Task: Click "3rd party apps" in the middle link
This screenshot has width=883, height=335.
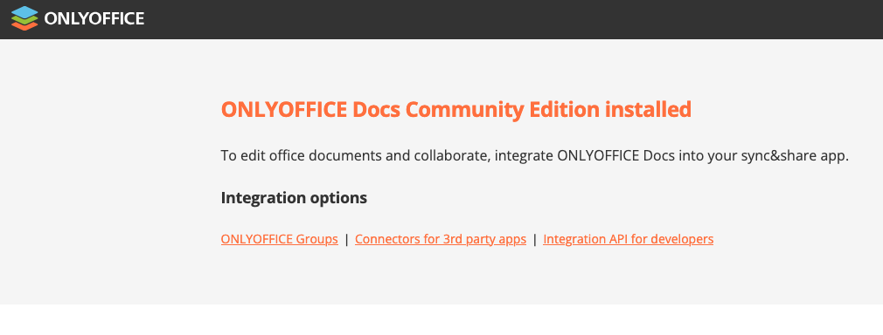Action: pos(484,239)
